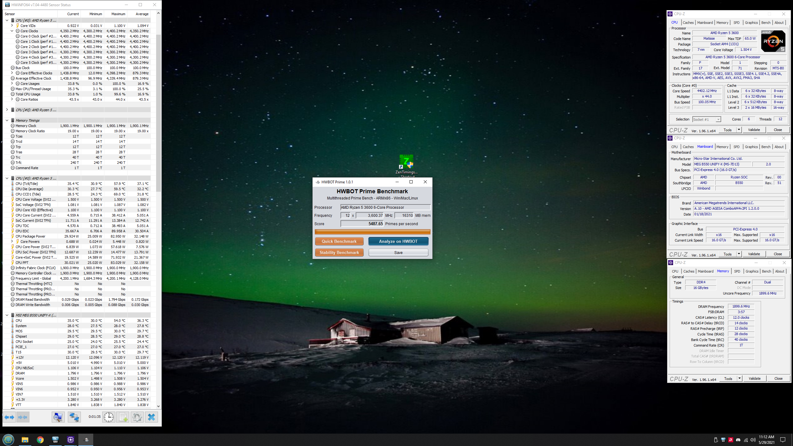Switch to CPU-Z taskbar button
Viewport: 793px width, 446px height.
71,439
